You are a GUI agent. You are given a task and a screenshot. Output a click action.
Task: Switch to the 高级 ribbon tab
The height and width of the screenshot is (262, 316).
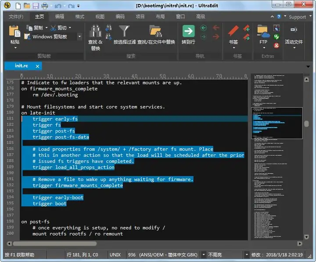coord(201,17)
